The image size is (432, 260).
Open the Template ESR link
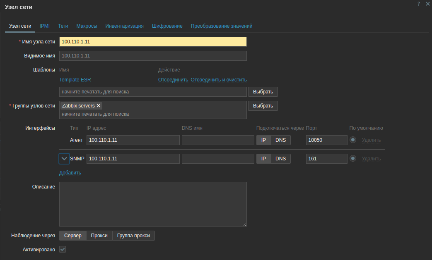pos(75,80)
